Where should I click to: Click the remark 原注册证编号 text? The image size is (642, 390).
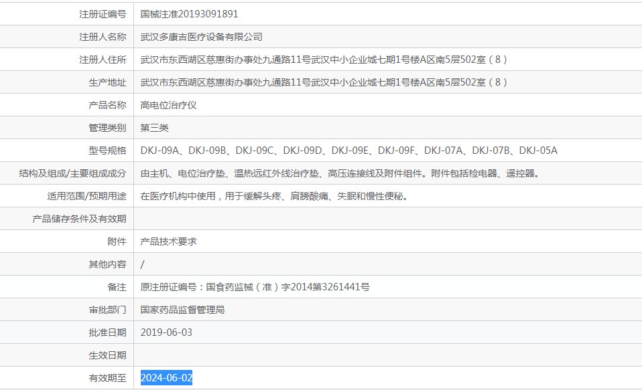click(255, 287)
